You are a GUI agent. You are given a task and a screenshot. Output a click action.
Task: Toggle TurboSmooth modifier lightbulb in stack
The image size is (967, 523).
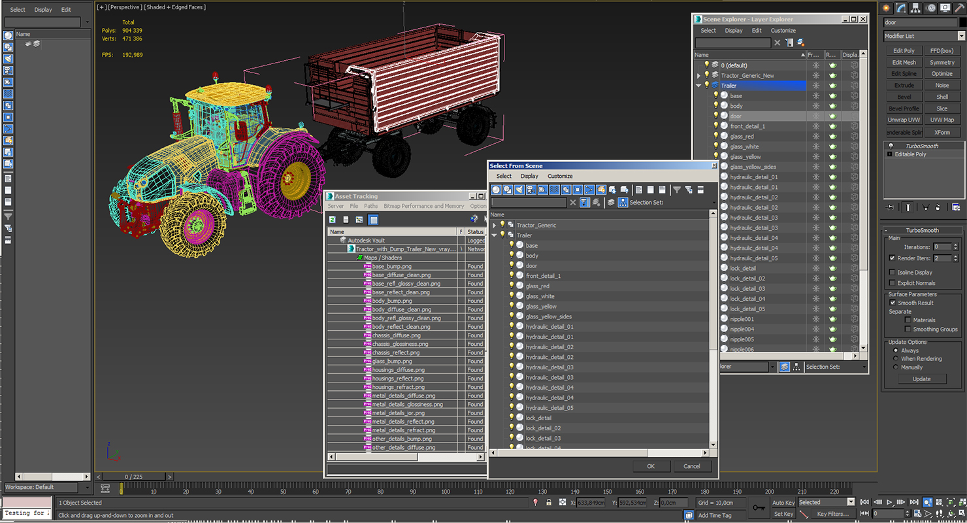[x=890, y=146]
